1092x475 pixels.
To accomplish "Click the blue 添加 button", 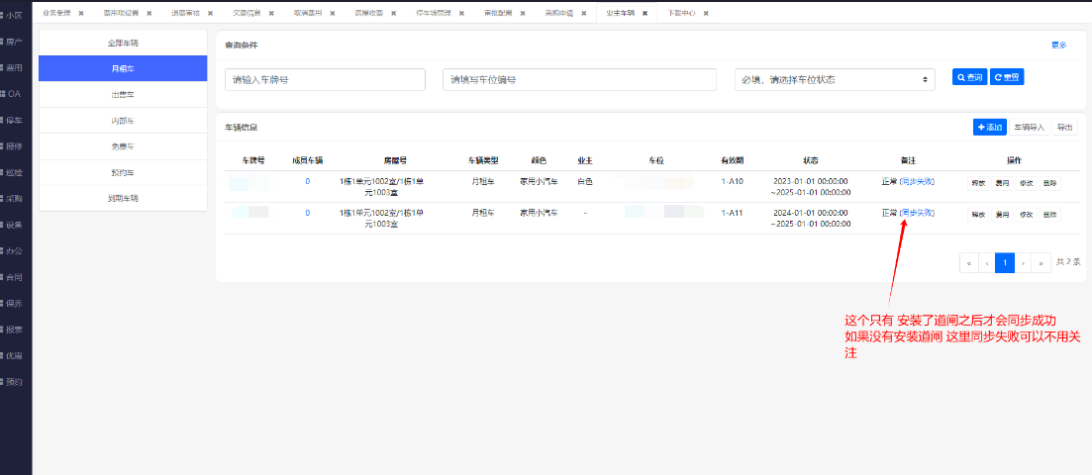I will (x=989, y=128).
